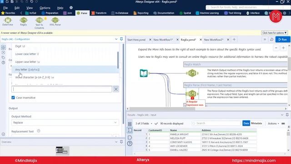Click the Text Input book tool on canvas

pos(144,73)
